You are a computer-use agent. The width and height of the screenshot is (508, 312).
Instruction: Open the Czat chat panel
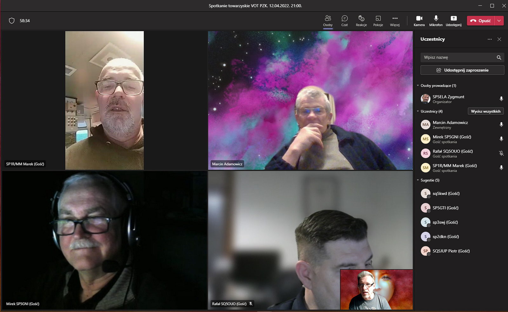coord(344,21)
